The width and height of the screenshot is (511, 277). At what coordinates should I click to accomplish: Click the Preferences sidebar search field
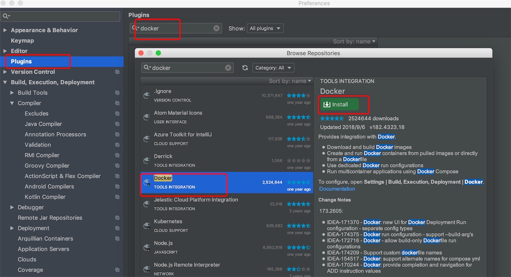pos(61,16)
